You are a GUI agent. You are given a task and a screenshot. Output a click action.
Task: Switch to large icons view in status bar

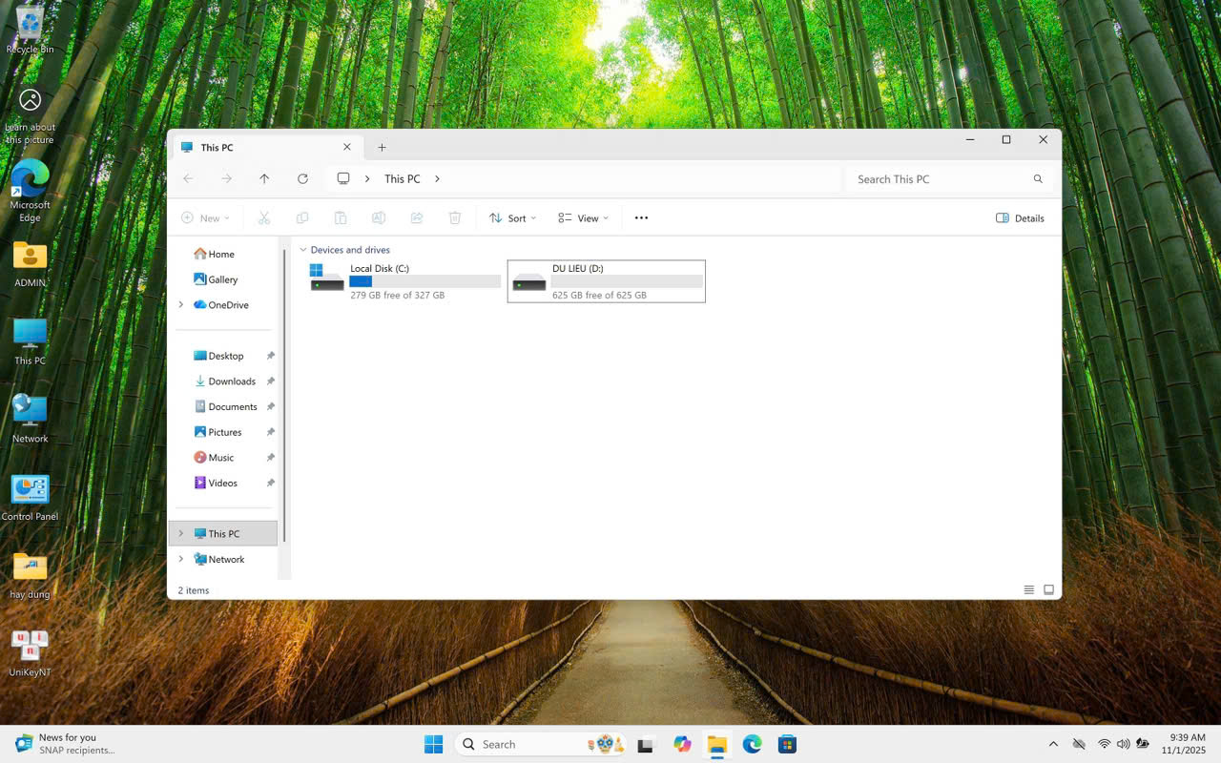click(1048, 590)
